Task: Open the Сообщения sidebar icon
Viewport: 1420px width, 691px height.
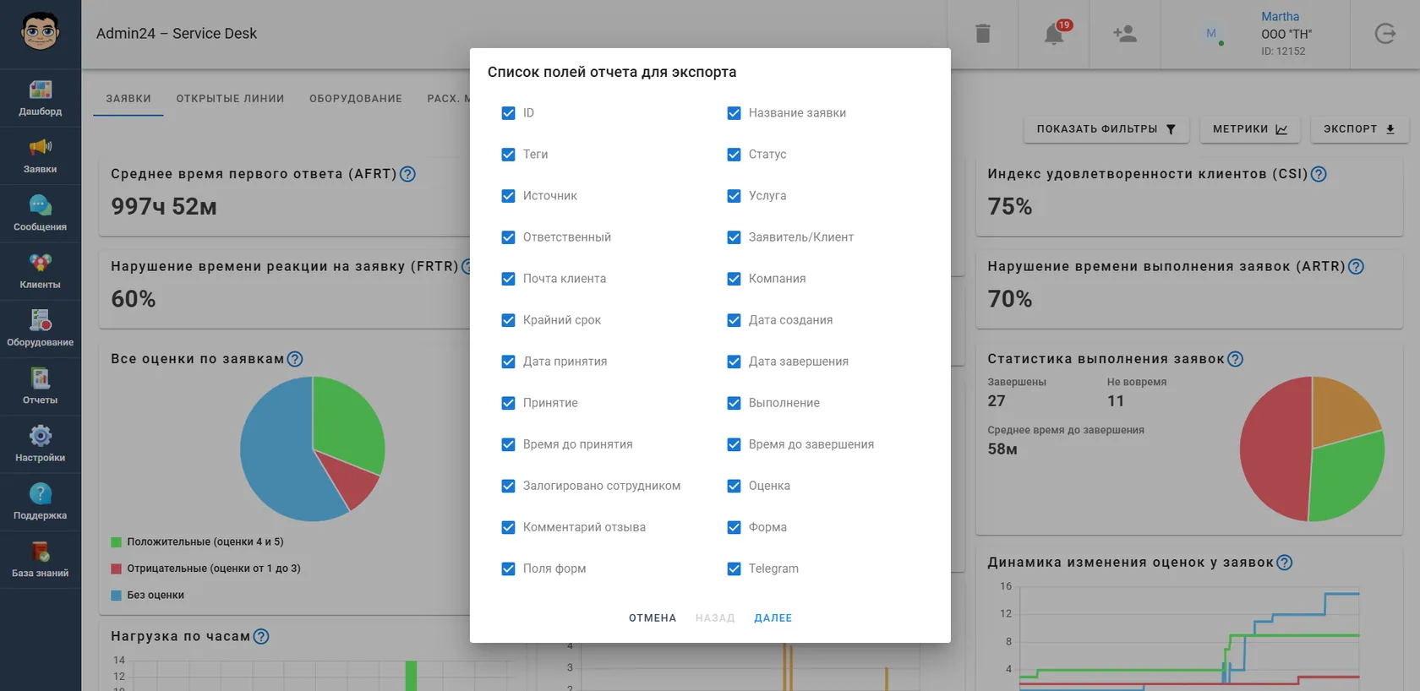Action: point(40,205)
